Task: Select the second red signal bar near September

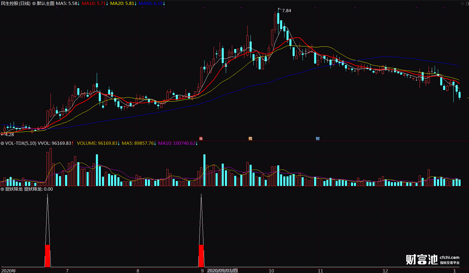Action: (x=201, y=256)
